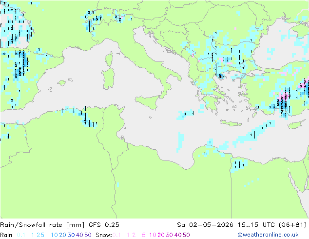The width and height of the screenshot is (309, 239).
Task: Click the "Rain/Snowfall rate [mm]" title text
Action: click(42, 225)
